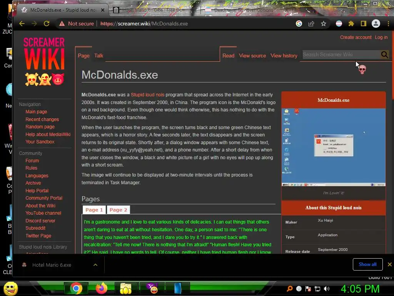394x296 pixels.
Task: Open the Chrome three-dot menu
Action: pos(389,24)
